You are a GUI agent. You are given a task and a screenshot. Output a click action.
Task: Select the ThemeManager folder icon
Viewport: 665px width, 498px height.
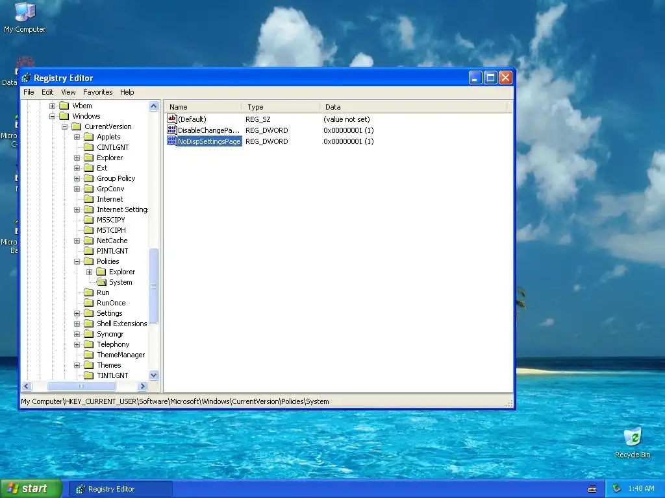click(x=88, y=355)
